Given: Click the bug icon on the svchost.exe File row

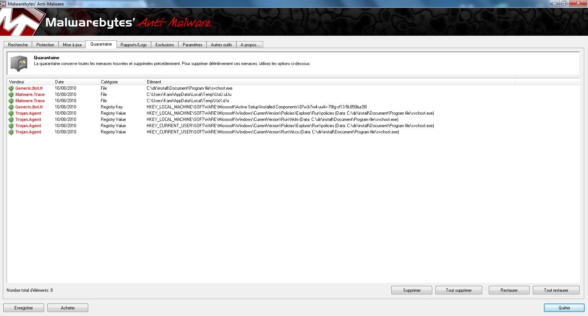Looking at the screenshot, I should pyautogui.click(x=11, y=88).
